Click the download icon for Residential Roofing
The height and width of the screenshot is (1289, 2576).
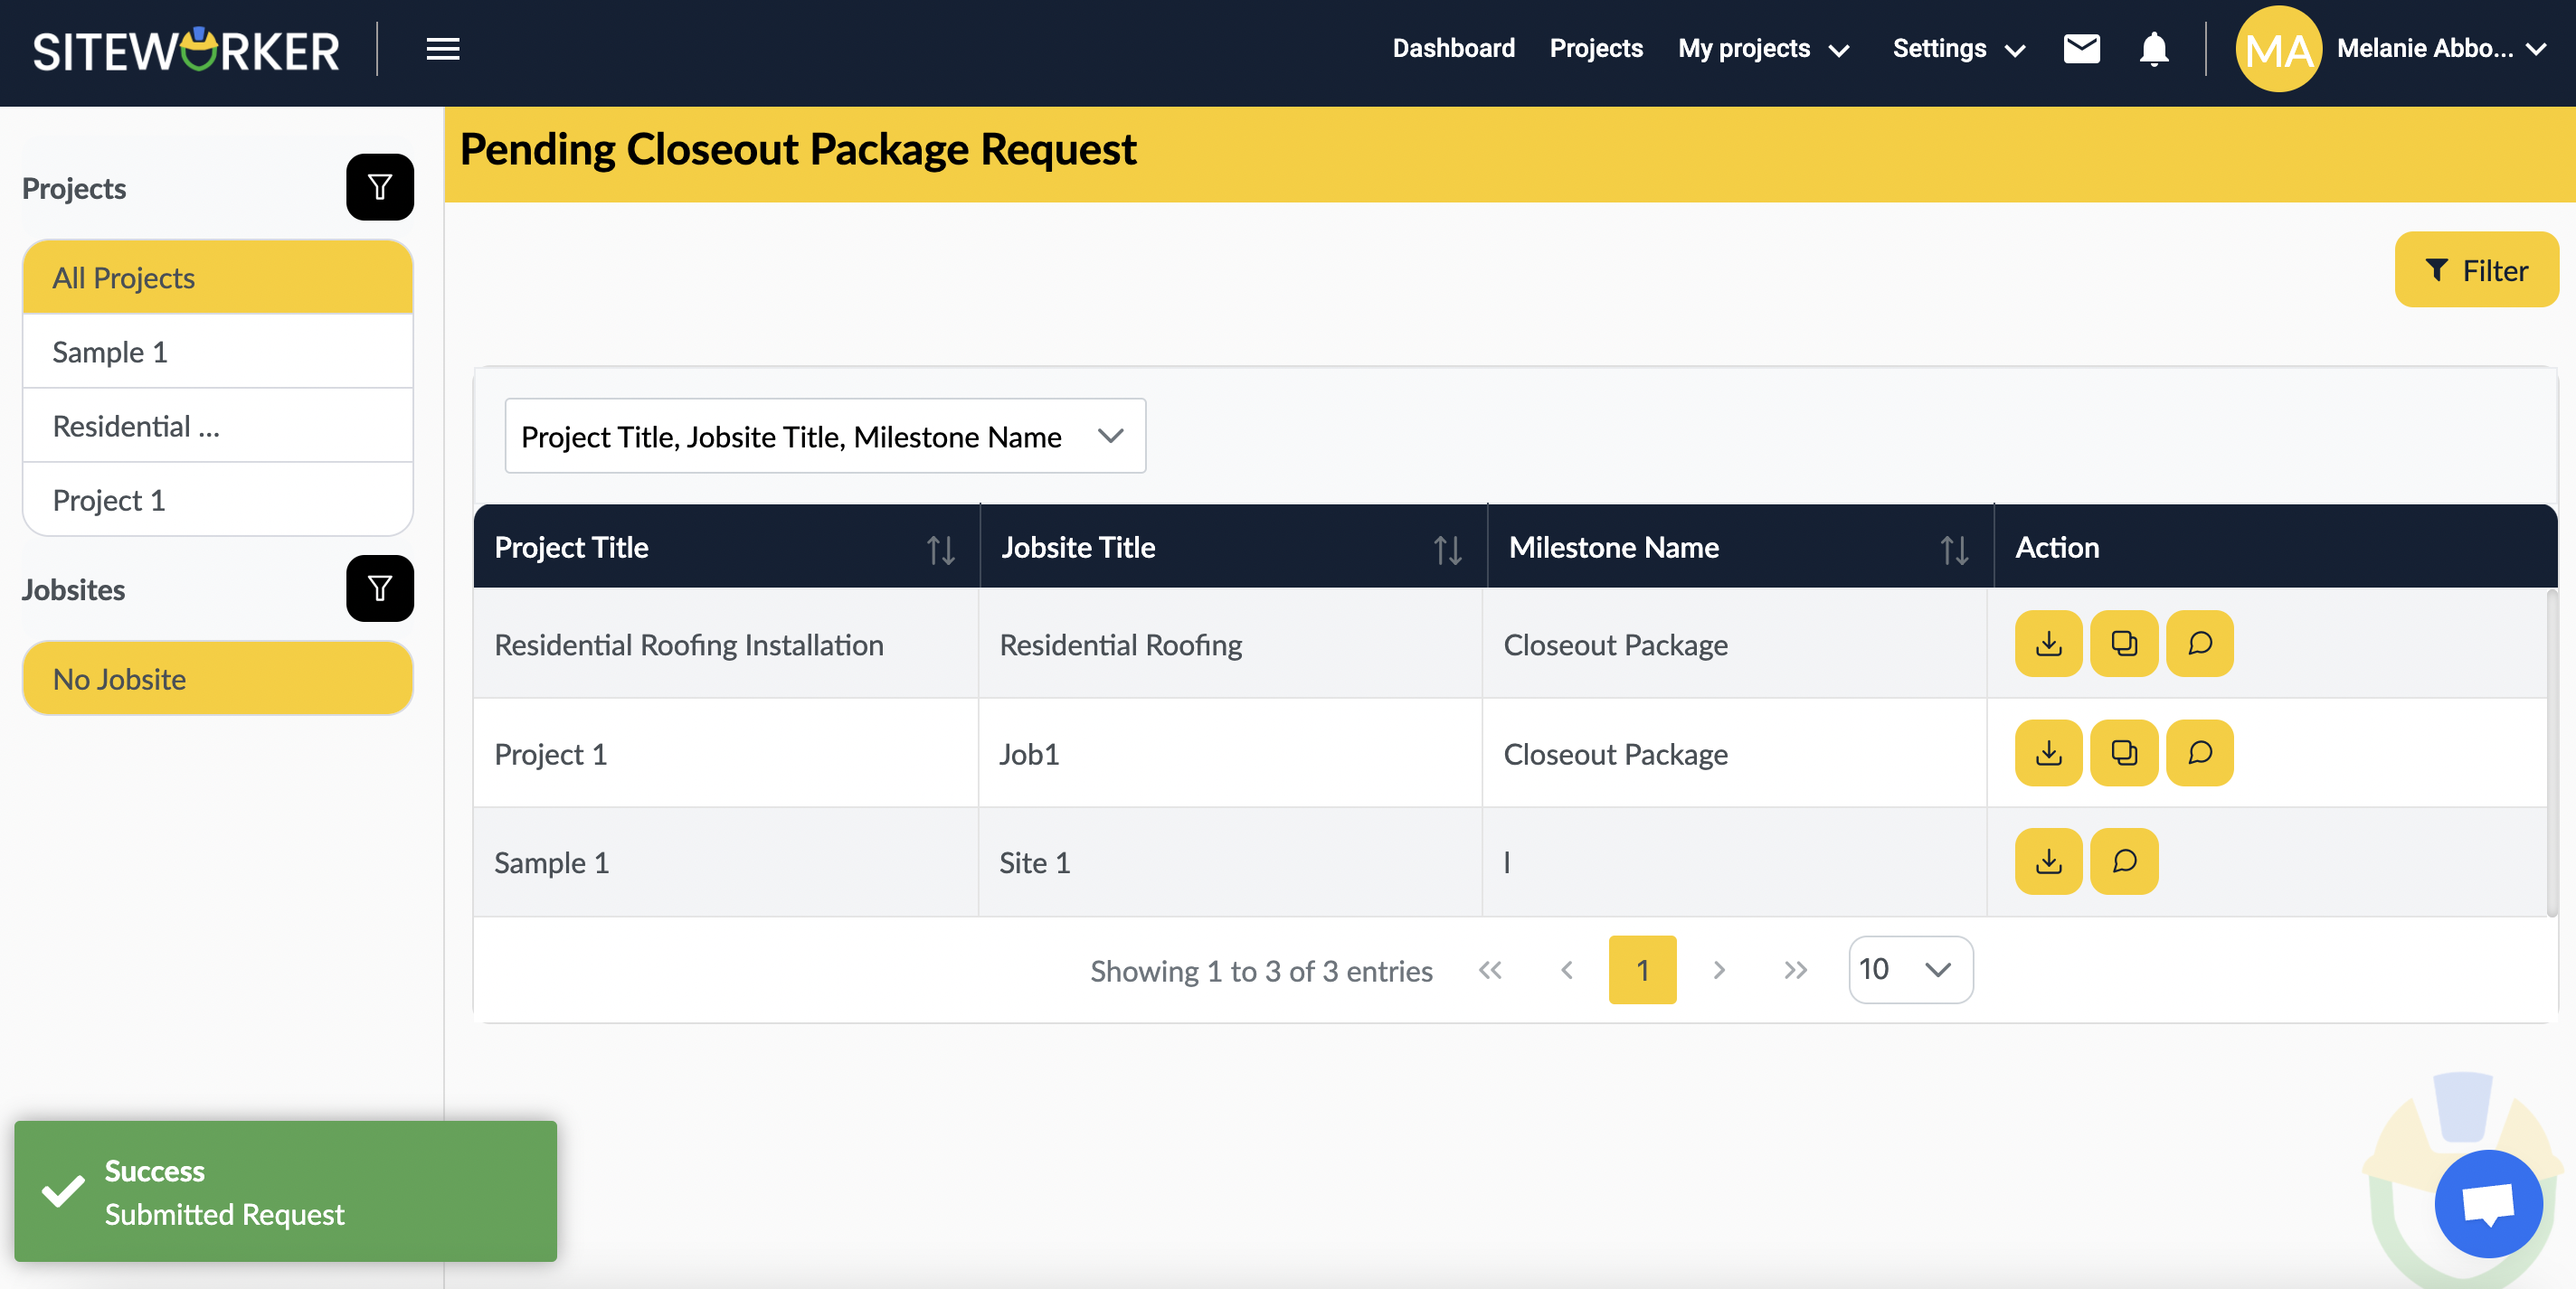tap(2048, 643)
